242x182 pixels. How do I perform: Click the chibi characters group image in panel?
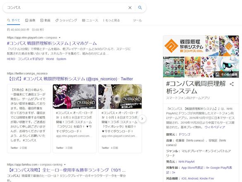pyautogui.click(x=174, y=67)
